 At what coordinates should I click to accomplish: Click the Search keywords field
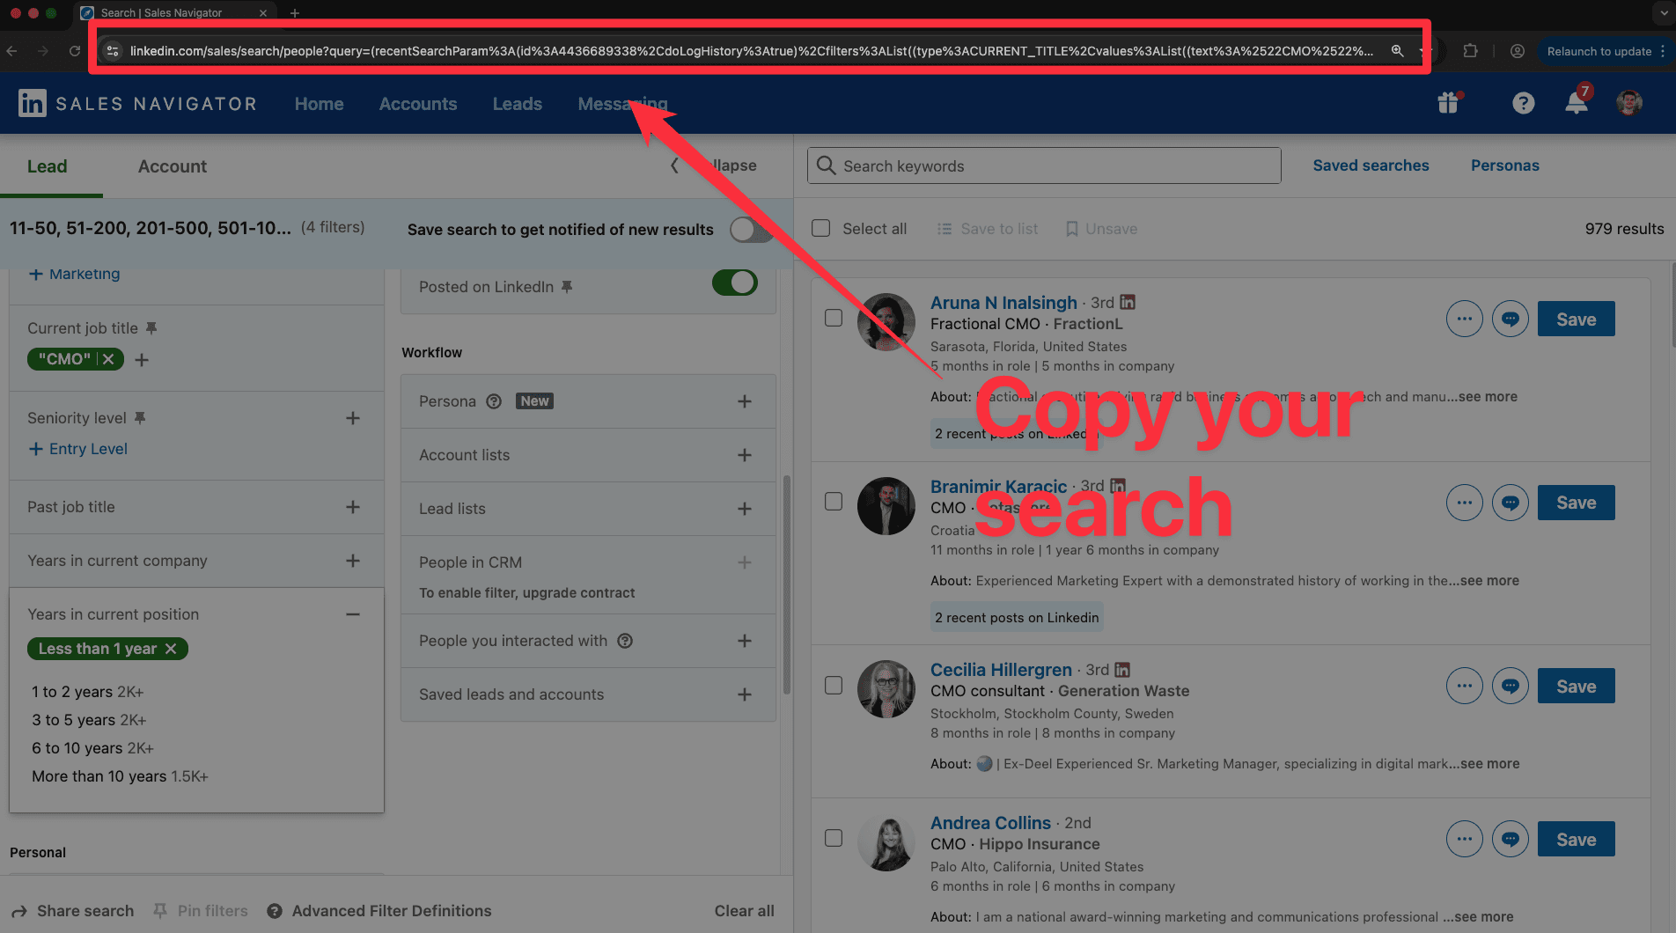[1044, 165]
